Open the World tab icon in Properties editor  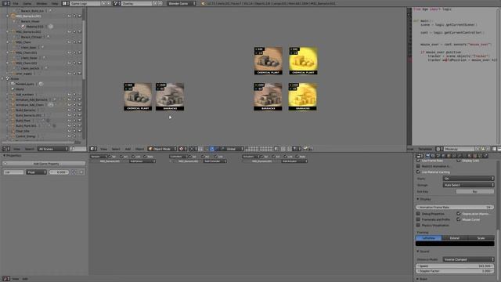pyautogui.click(x=444, y=156)
